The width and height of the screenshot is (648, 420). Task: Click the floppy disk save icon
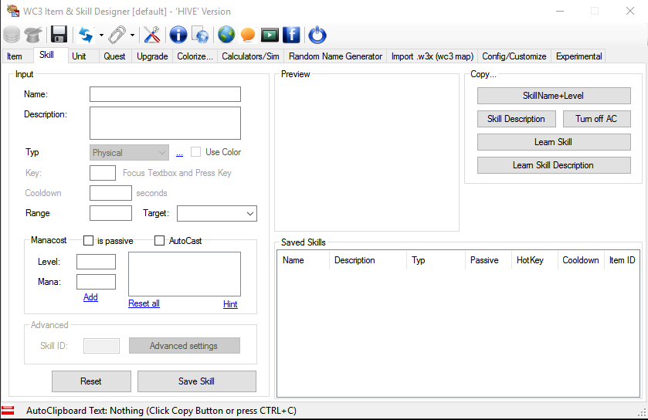pyautogui.click(x=59, y=35)
